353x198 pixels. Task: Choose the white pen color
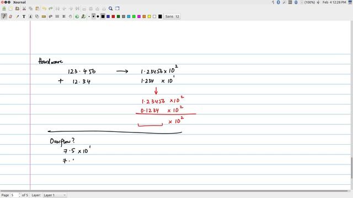point(154,16)
